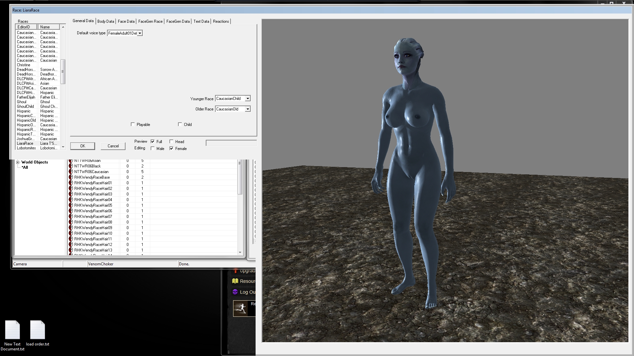Click the skull icon next to Log Out
Screen dimensions: 634x356
pos(235,292)
